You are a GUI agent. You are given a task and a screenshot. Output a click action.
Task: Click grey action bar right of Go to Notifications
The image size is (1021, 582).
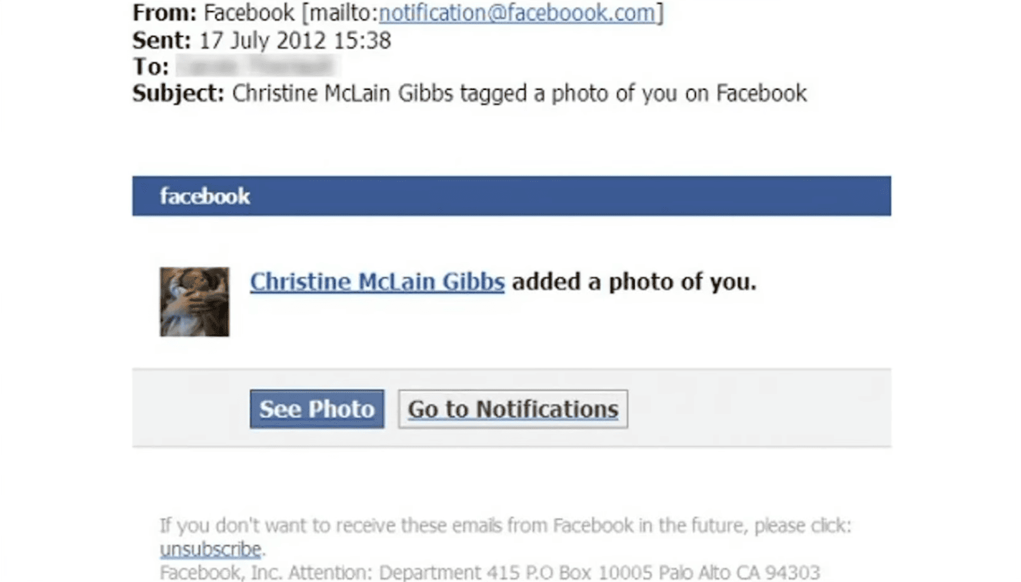[759, 409]
